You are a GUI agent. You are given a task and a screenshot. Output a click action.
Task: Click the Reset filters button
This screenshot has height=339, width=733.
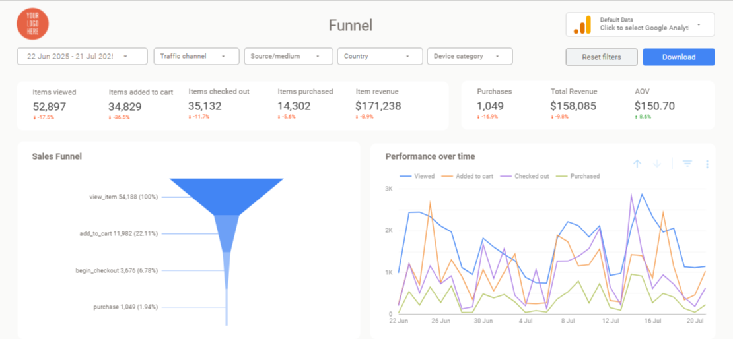(602, 57)
